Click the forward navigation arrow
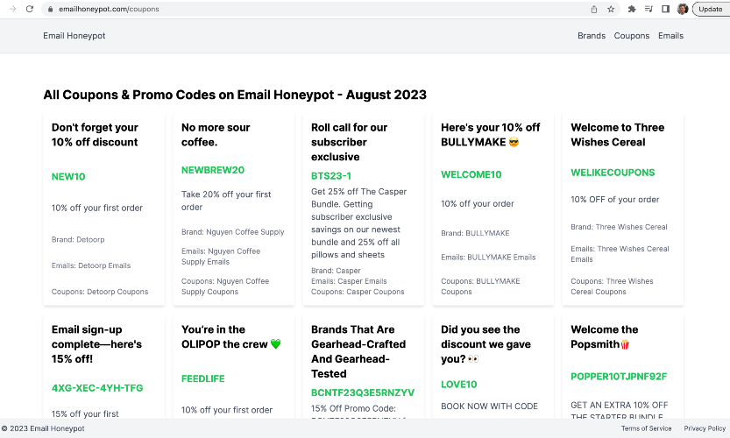The width and height of the screenshot is (730, 438). tap(12, 9)
